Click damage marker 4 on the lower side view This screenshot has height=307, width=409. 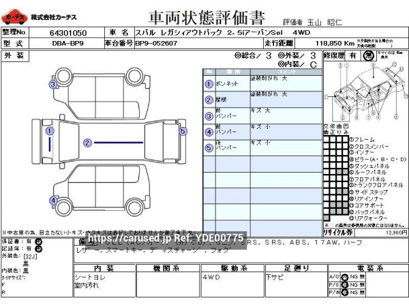52,200
